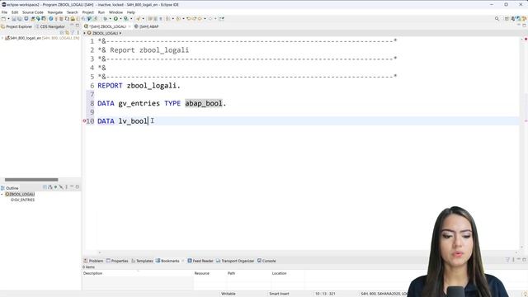The width and height of the screenshot is (528, 297).
Task: Open the bottom panel filter icon
Action: (507, 260)
